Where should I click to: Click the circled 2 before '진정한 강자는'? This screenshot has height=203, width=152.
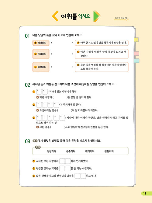click(34, 169)
